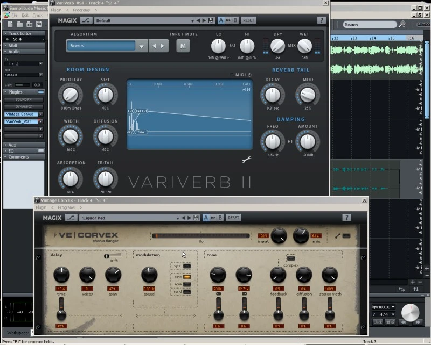The width and height of the screenshot is (431, 345).
Task: Open the Vintage Corvex plugin slot arrow
Action: point(41,114)
